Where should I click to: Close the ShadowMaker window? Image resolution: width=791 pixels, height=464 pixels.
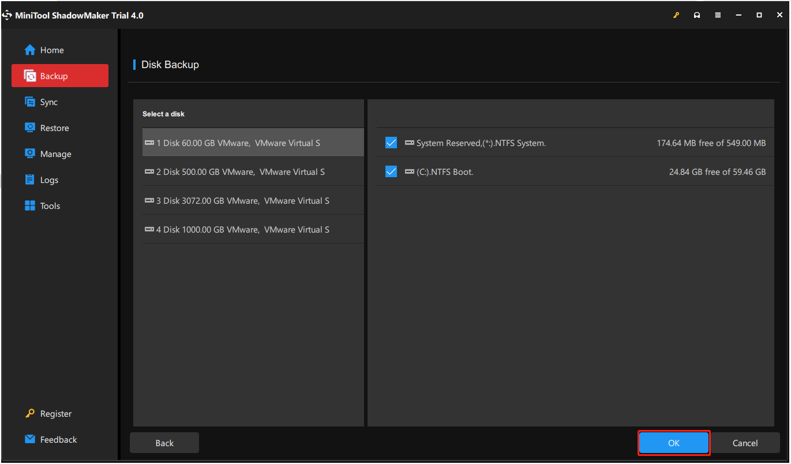coord(779,16)
